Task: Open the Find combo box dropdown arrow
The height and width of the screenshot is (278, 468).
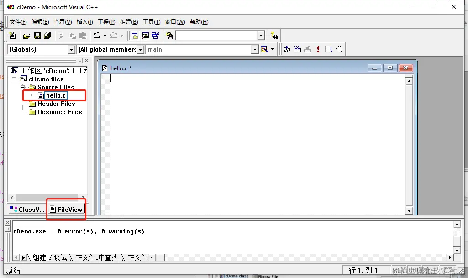Action: pyautogui.click(x=261, y=36)
